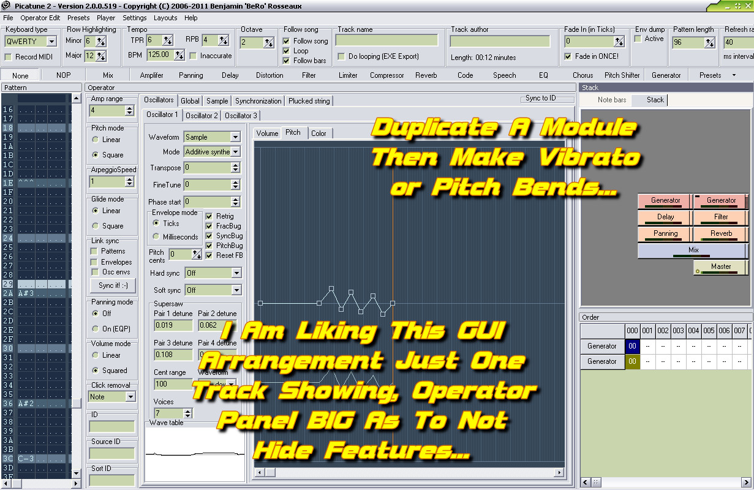Select Square under Glide mode
The image size is (754, 490).
click(96, 225)
